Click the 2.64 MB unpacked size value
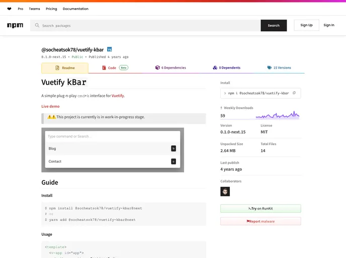Viewport: 346px width, 258px height. click(x=228, y=151)
